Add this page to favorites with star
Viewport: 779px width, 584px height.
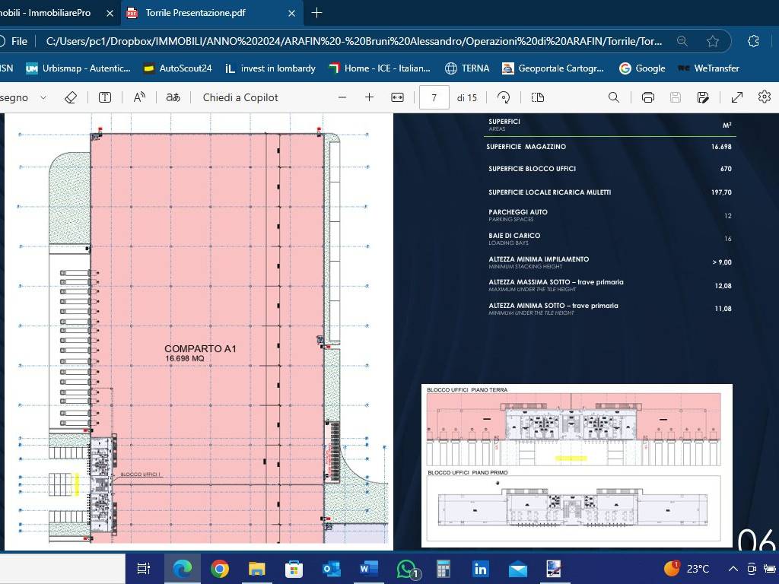(713, 41)
